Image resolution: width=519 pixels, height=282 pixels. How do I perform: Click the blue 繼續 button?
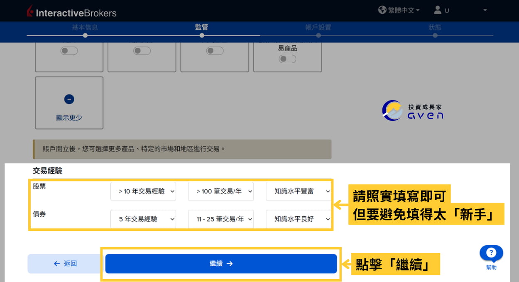click(221, 264)
